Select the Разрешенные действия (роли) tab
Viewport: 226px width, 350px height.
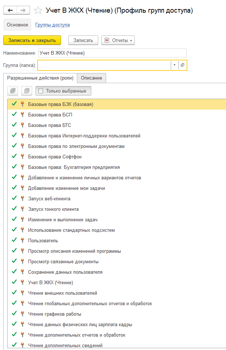pos(40,78)
